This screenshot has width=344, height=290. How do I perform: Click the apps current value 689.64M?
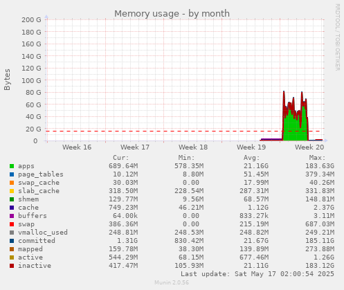(123, 166)
